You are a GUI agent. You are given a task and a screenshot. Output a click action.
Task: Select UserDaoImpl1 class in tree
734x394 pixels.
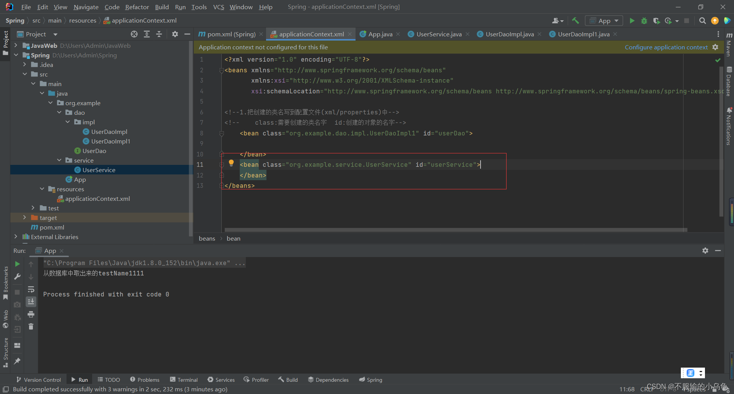coord(110,141)
